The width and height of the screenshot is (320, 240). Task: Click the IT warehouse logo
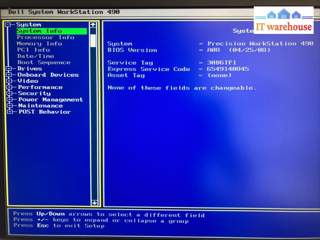click(x=284, y=20)
